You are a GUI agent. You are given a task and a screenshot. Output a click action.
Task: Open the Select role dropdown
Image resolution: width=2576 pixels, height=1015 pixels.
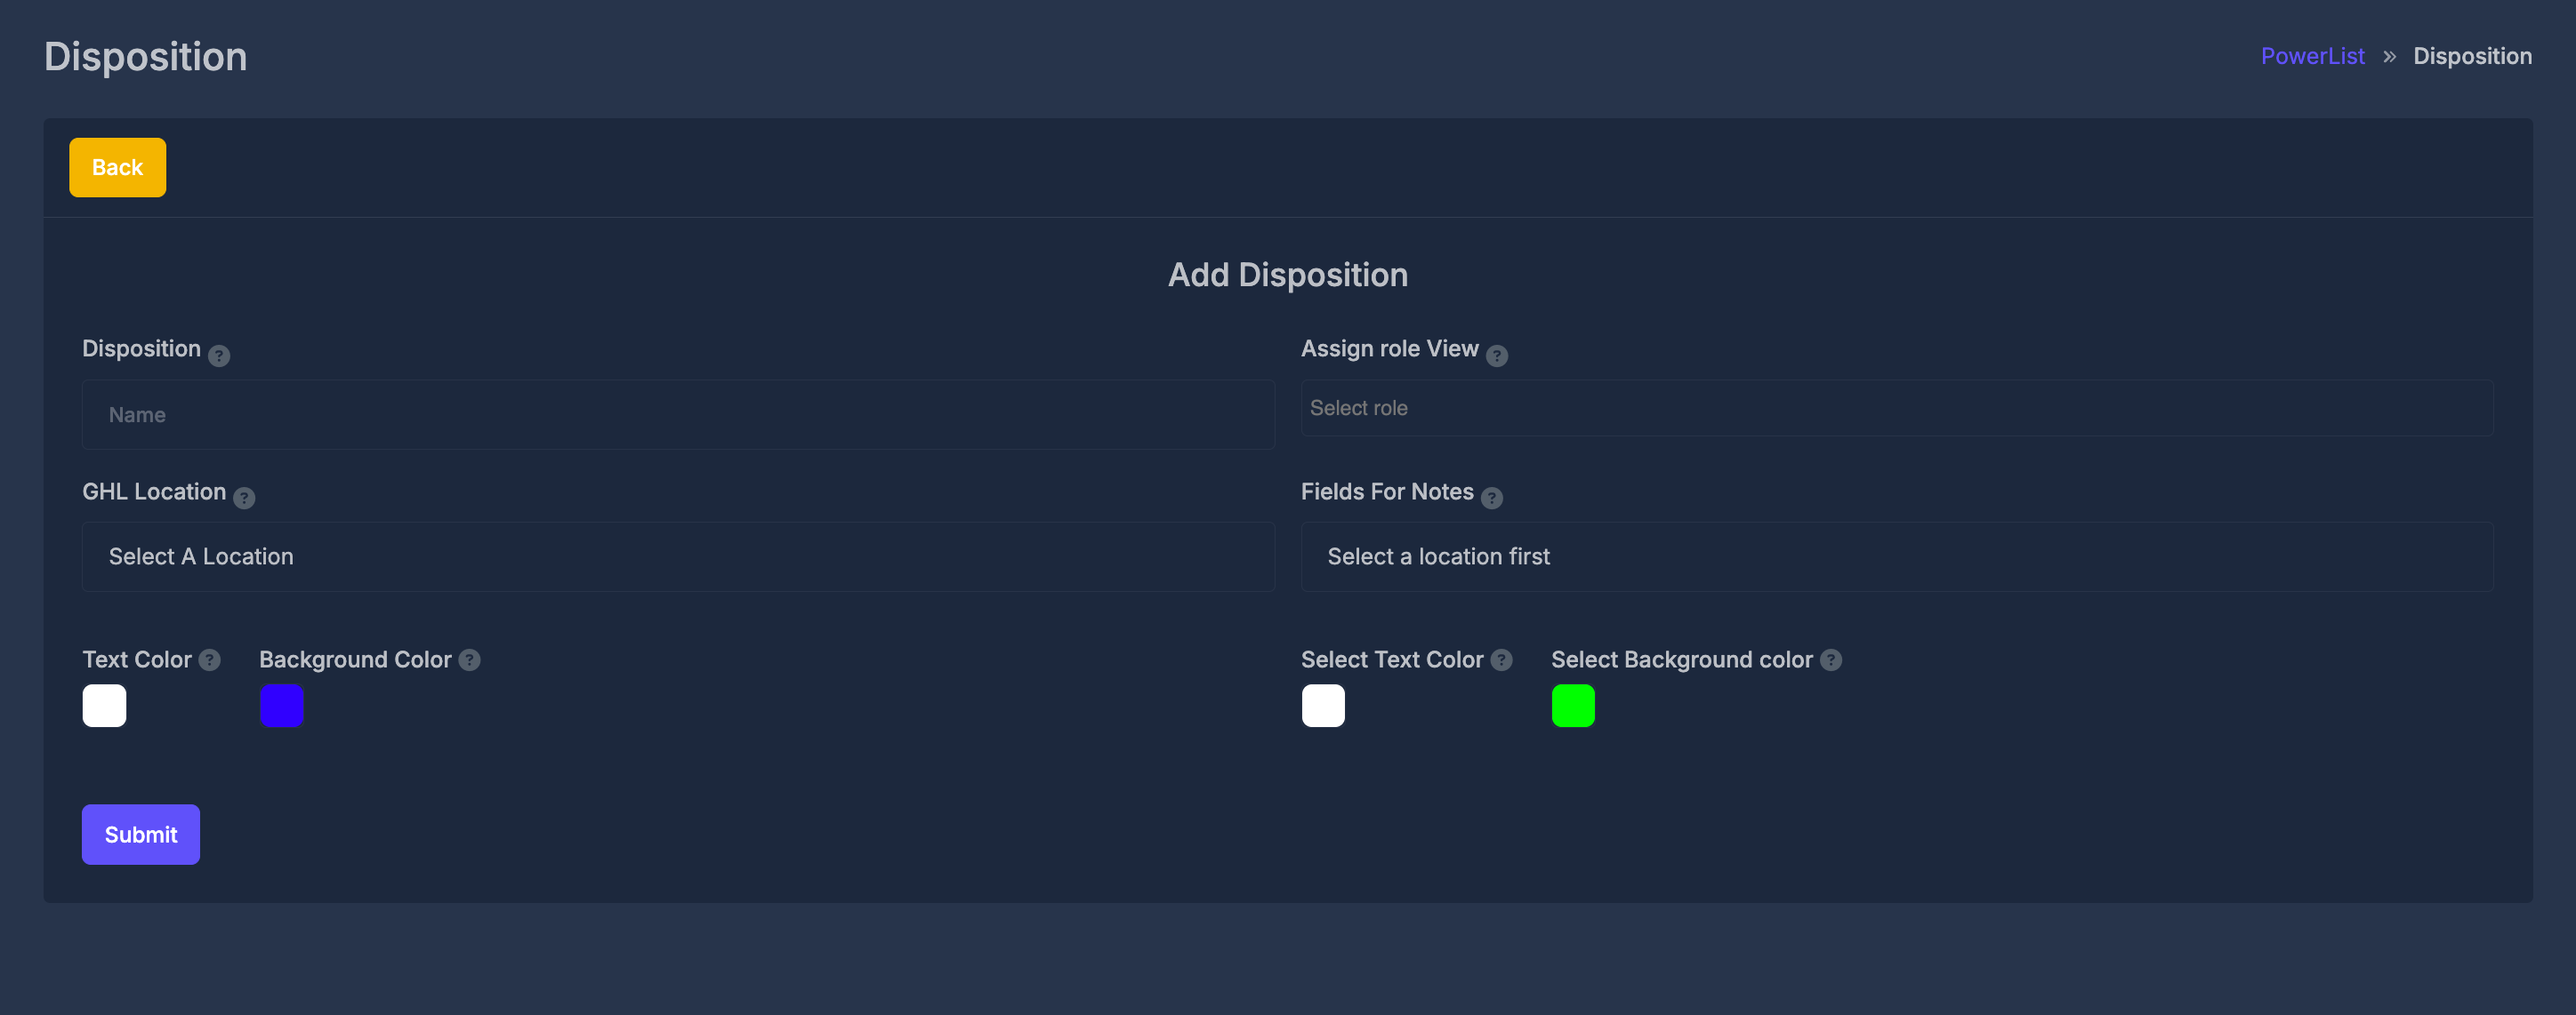[x=1898, y=408]
